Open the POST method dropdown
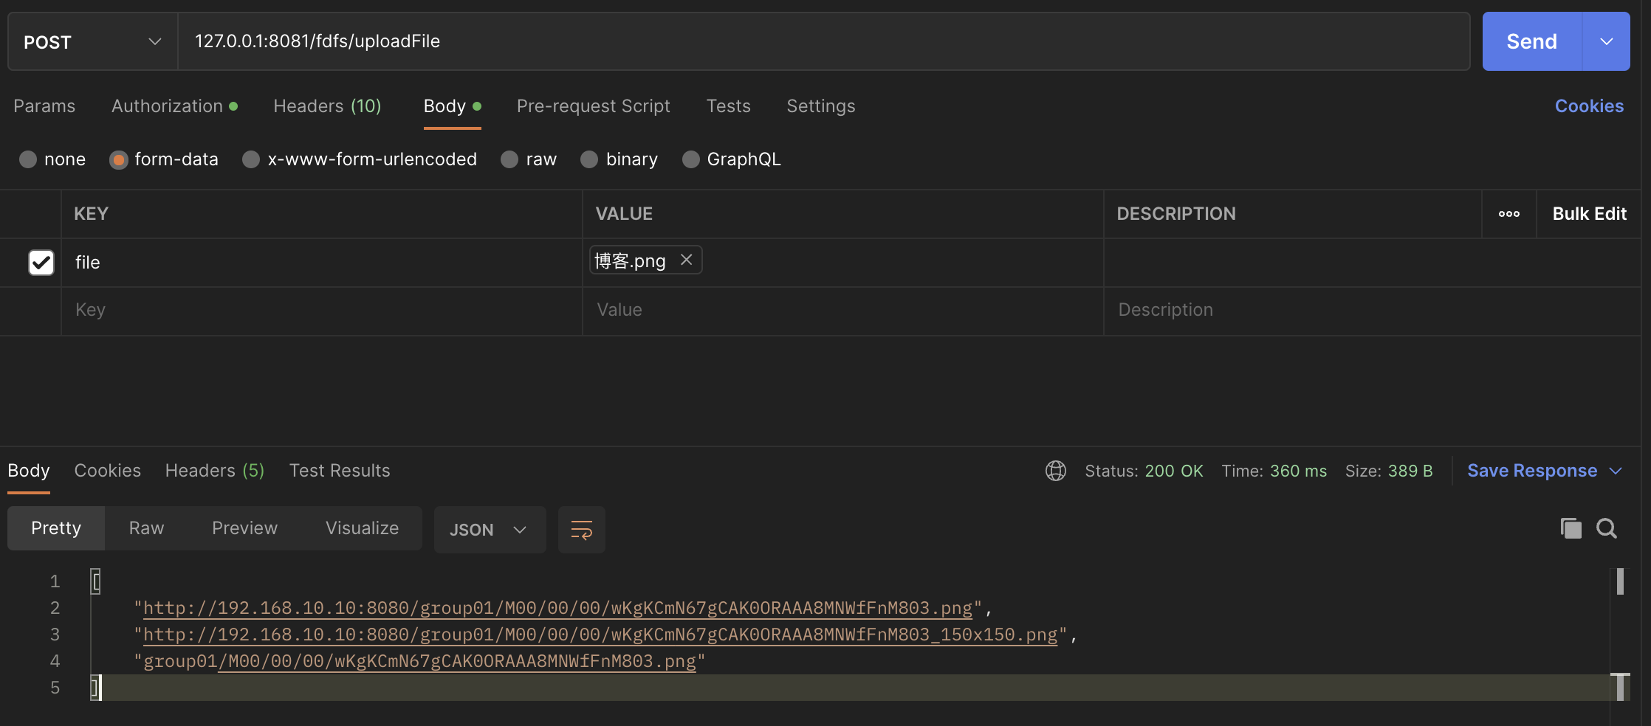 [92, 42]
